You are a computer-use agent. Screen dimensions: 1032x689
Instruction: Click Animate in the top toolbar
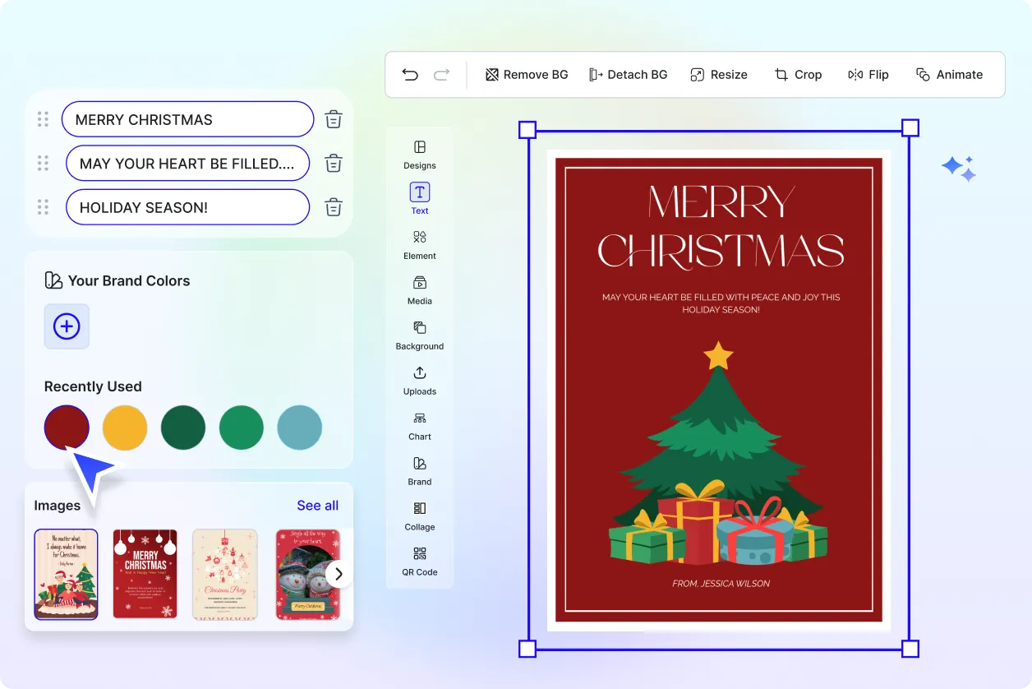click(x=950, y=74)
